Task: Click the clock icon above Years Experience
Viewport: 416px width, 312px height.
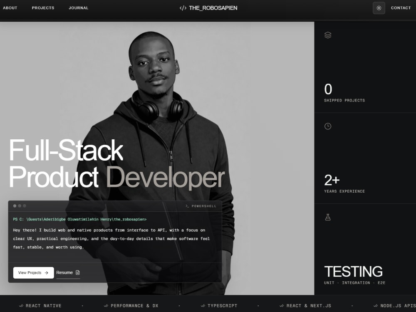Action: (328, 126)
